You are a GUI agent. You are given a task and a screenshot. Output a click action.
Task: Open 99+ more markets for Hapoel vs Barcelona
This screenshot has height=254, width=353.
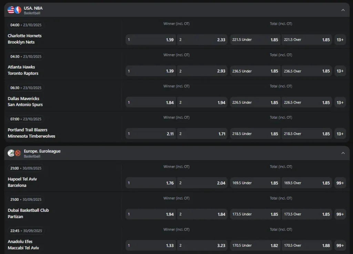coord(340,183)
